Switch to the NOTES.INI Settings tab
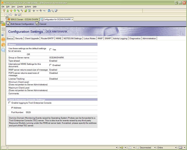Image resolution: width=187 pixels, height=150 pixels. [73, 38]
